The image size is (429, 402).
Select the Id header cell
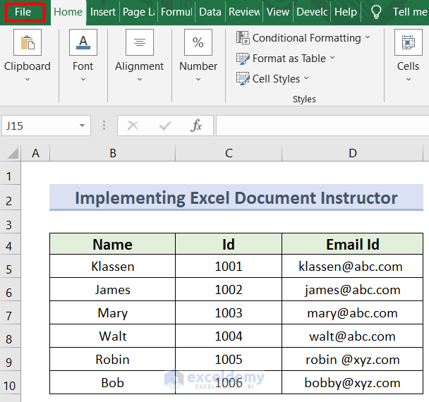[229, 244]
